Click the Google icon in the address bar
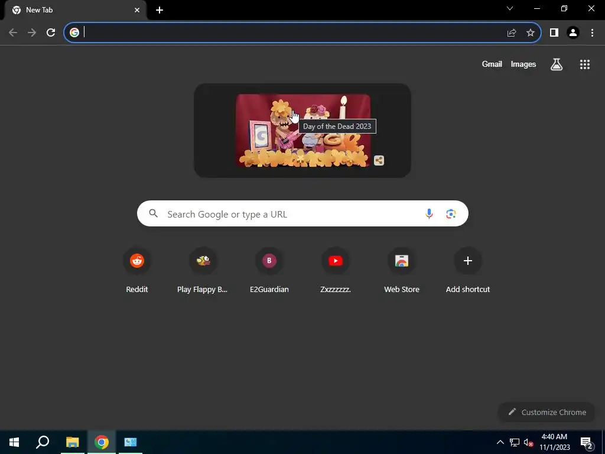Viewport: 605px width, 454px height. 74,33
